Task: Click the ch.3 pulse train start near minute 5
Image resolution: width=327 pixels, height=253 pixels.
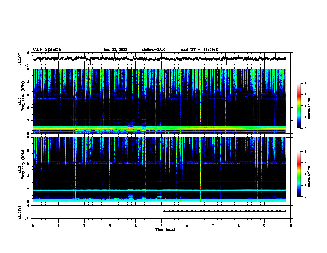Action: click(x=163, y=211)
